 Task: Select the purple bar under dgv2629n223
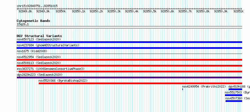tap(129, 77)
